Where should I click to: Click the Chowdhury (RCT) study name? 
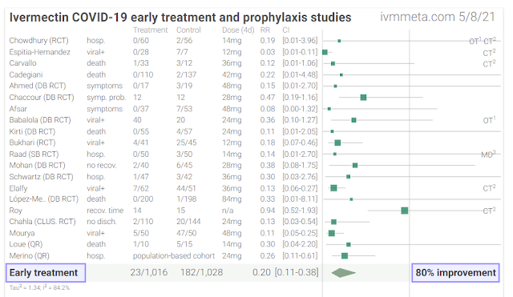point(38,41)
